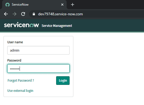Focus the Password field
The image size is (144, 105).
38,68
